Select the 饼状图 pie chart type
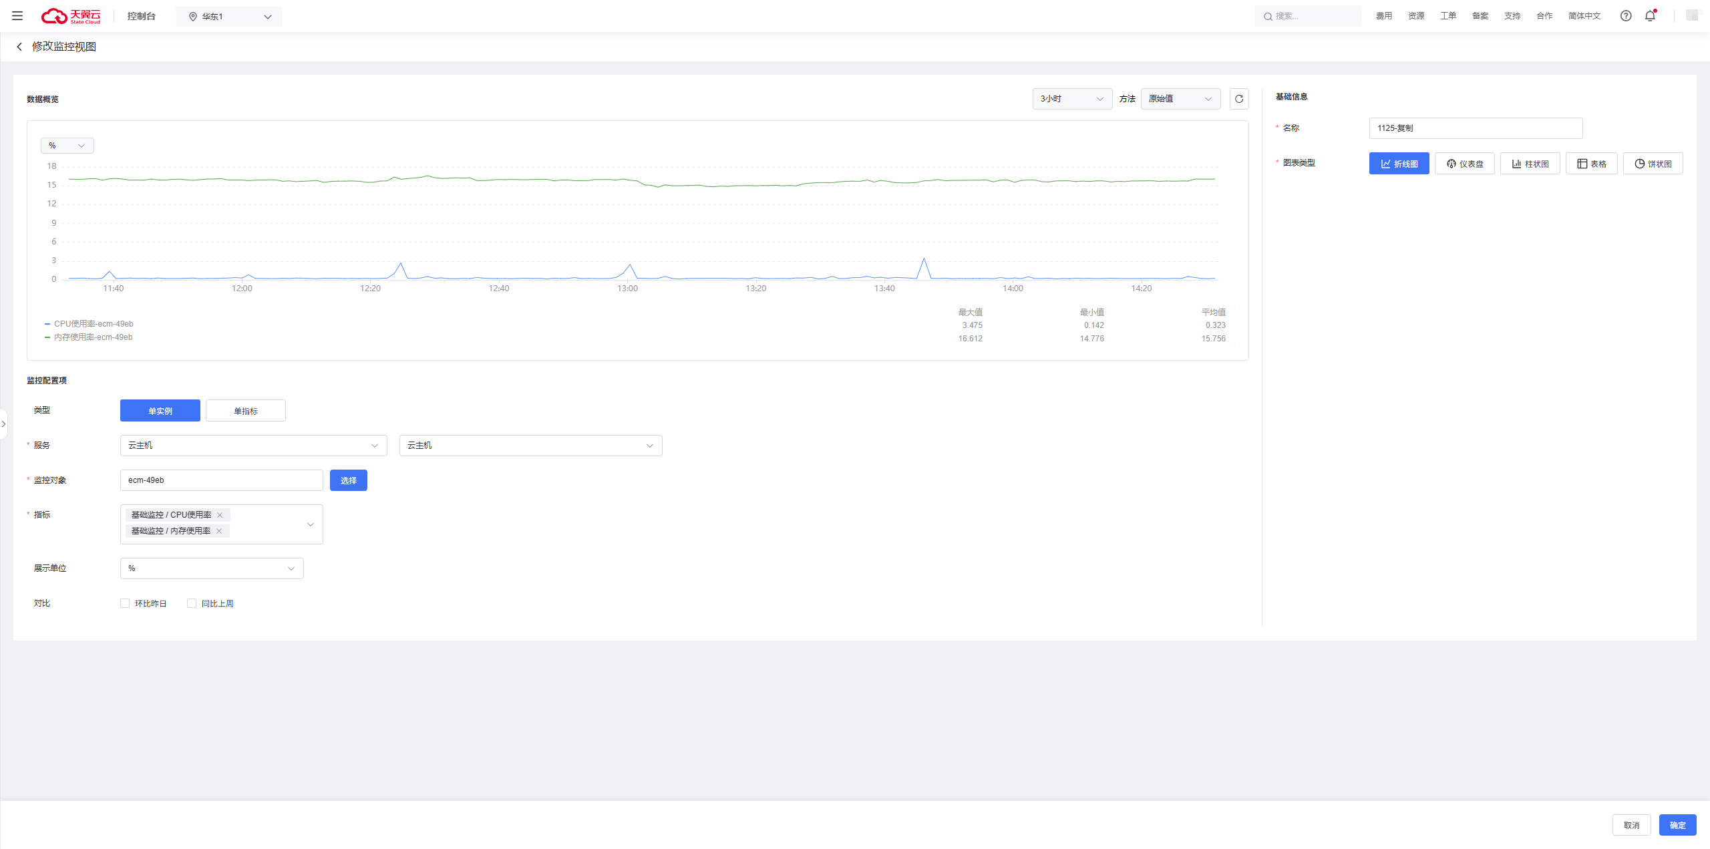 click(1653, 164)
